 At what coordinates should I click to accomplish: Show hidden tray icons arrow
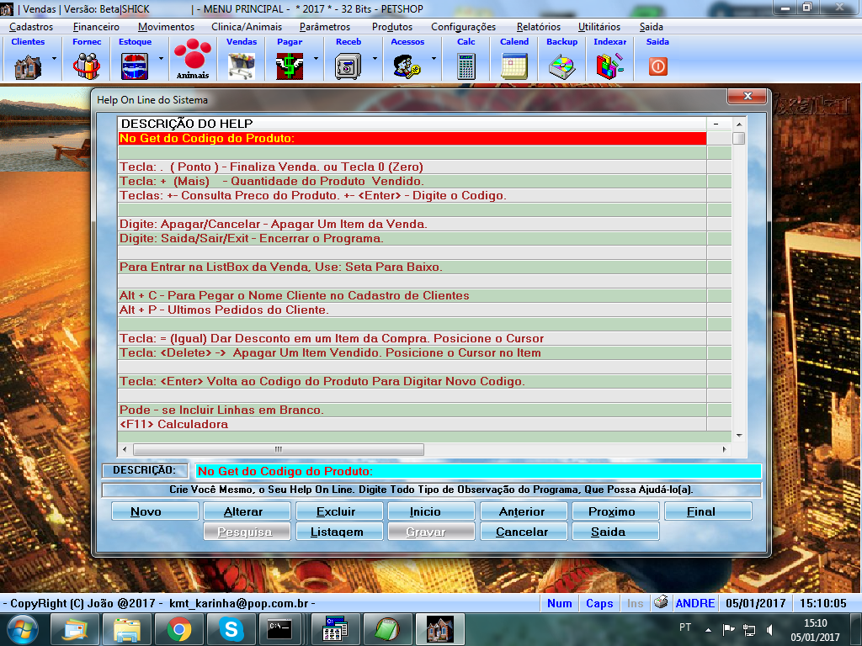click(708, 630)
